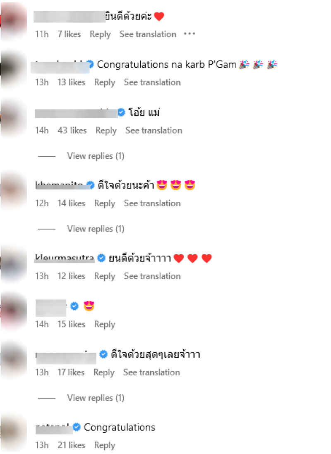Click the verified badge beside kleurmasutra
The image size is (331, 454).
(101, 258)
